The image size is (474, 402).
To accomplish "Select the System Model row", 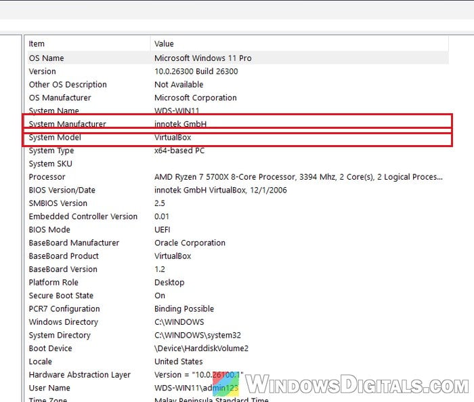I will coord(55,138).
